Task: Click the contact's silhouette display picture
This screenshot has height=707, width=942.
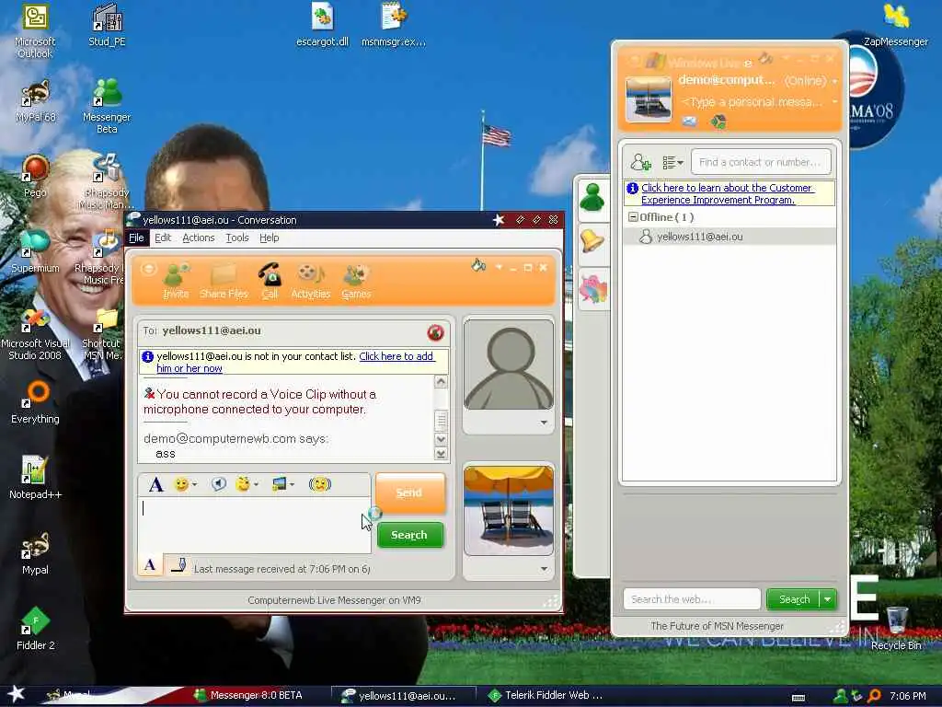Action: click(509, 365)
